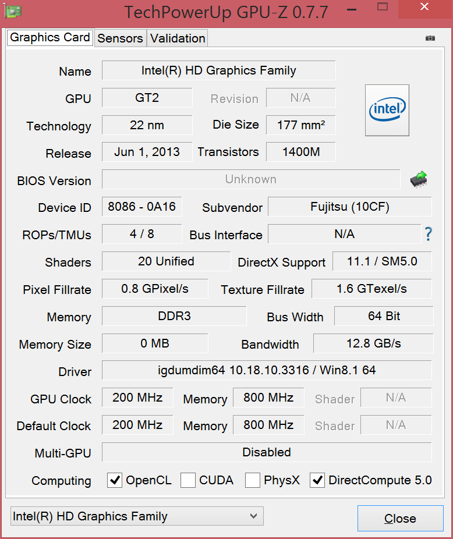Click the GPU name field
The image size is (453, 539).
click(x=218, y=70)
